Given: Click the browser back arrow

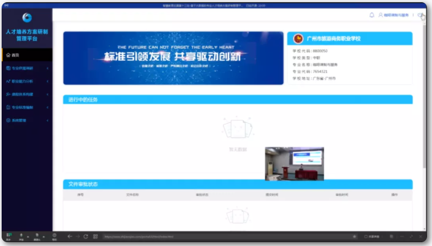Looking at the screenshot, I should click(x=70, y=237).
